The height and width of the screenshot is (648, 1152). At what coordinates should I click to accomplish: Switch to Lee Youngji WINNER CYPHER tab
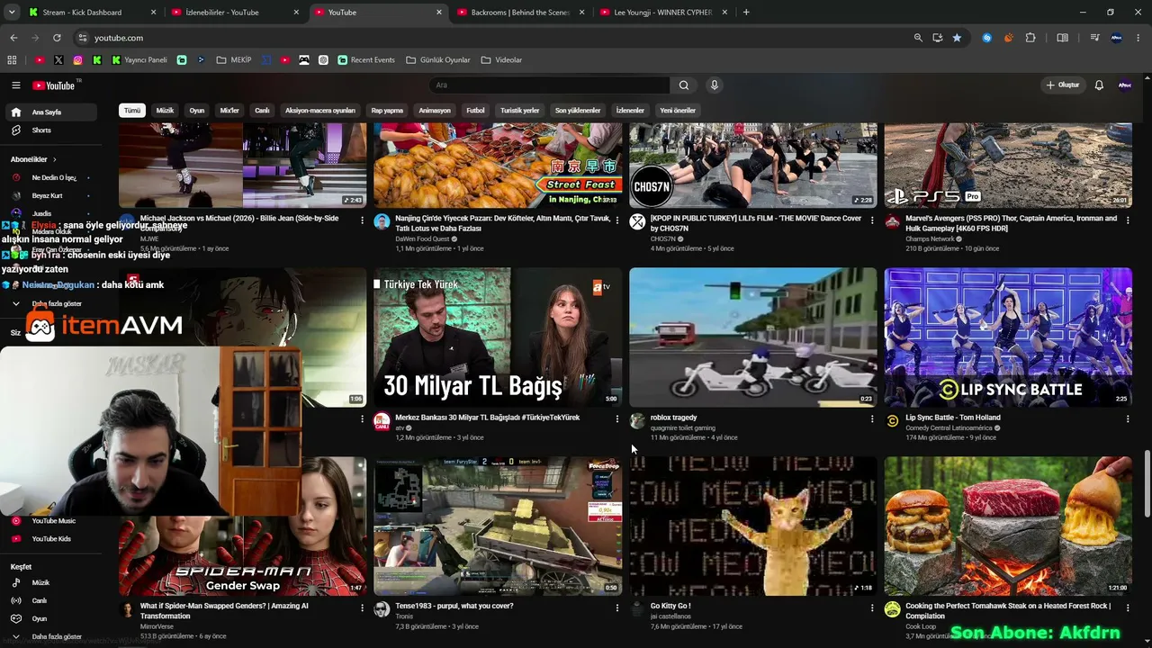662,13
